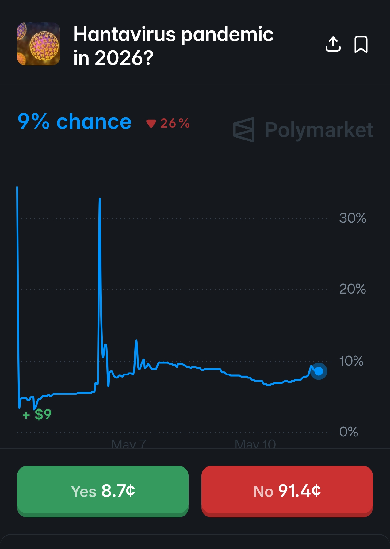Image resolution: width=390 pixels, height=549 pixels.
Task: Click the Polymarket watermark text
Action: [x=319, y=130]
